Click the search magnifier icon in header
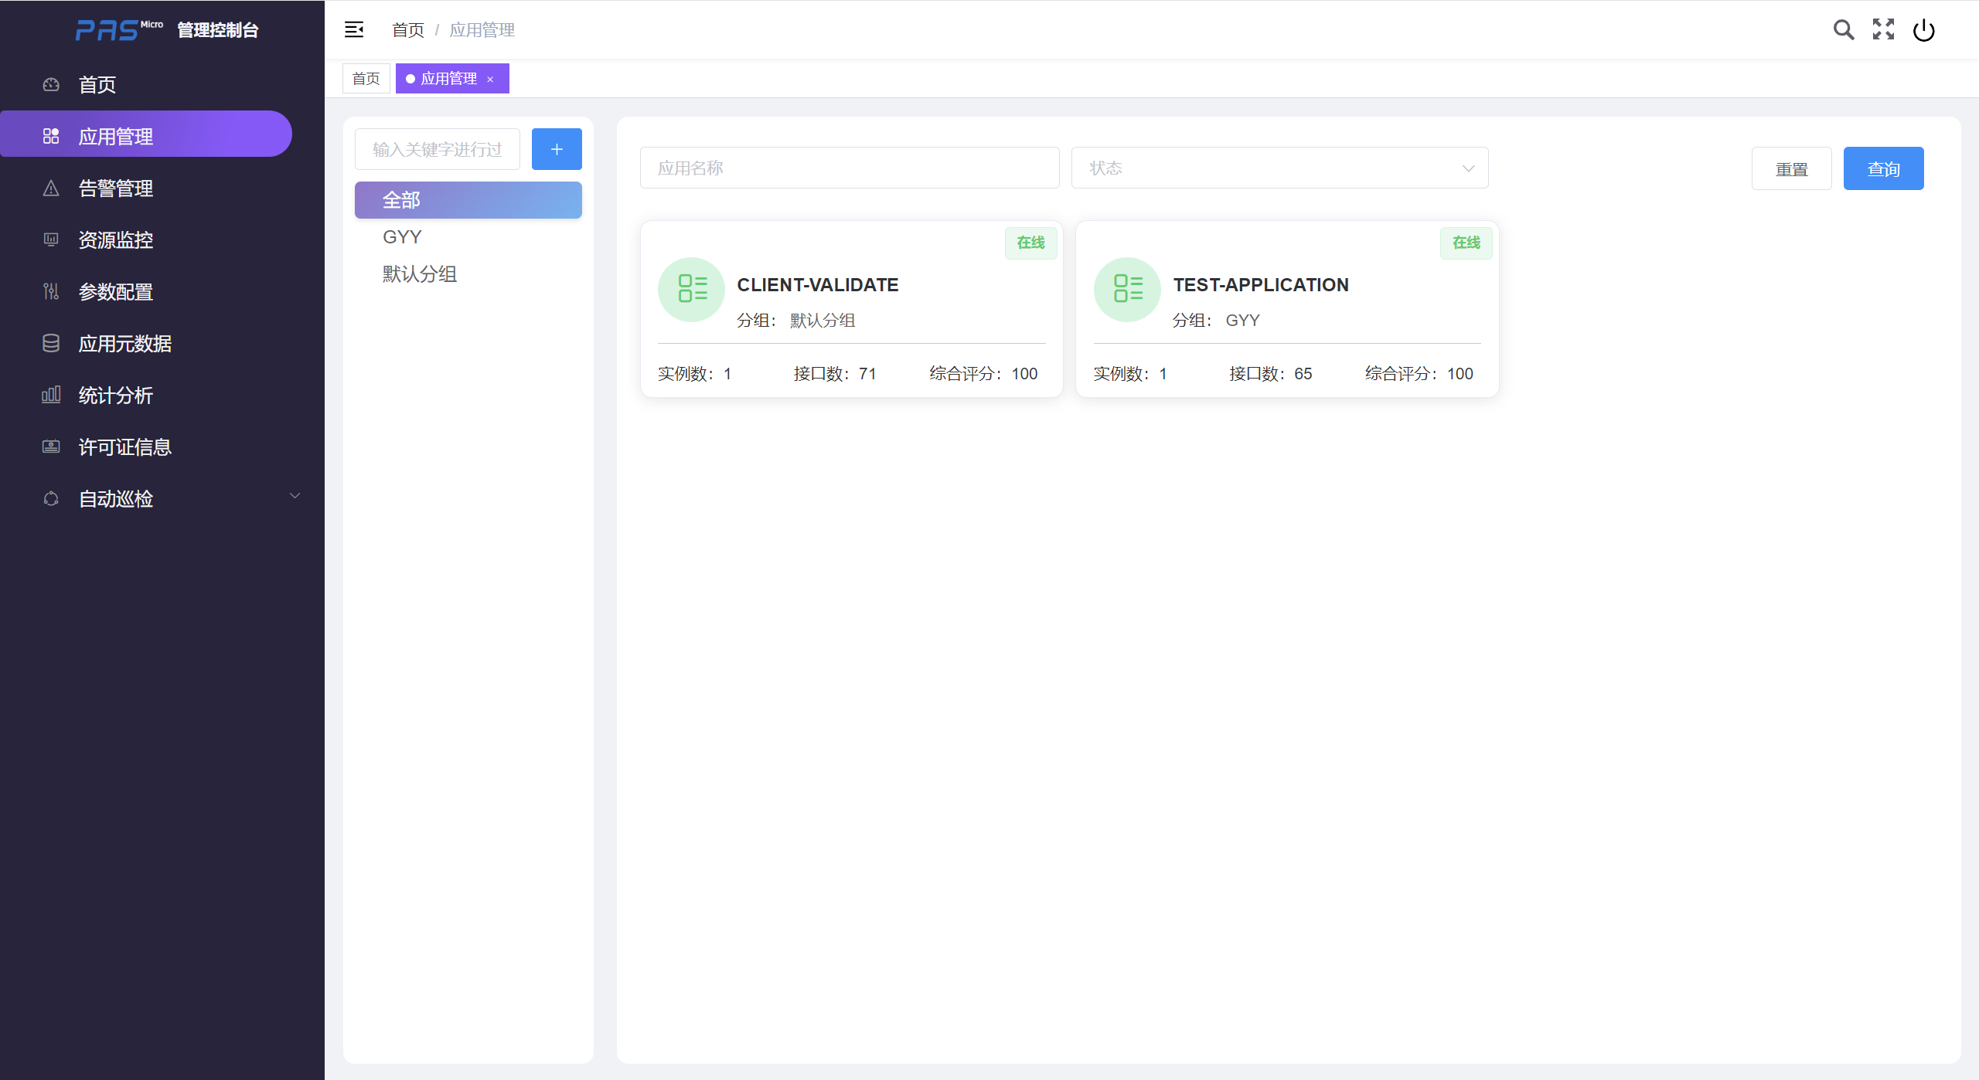1979x1080 pixels. 1843,30
